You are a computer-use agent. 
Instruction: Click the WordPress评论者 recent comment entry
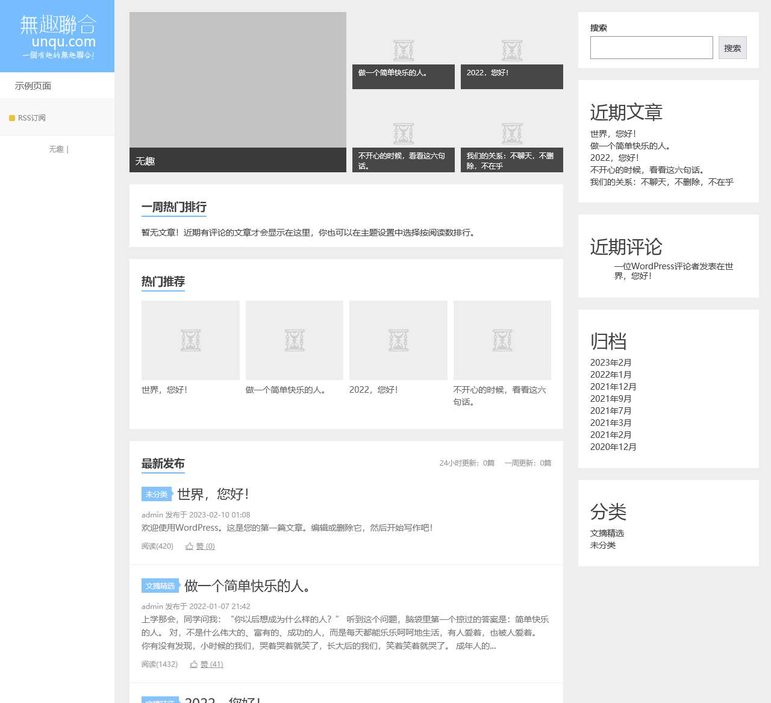click(673, 272)
